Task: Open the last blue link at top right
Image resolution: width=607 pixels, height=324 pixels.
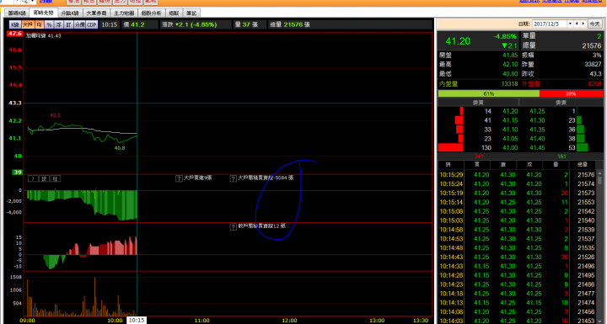Action: 593,1
